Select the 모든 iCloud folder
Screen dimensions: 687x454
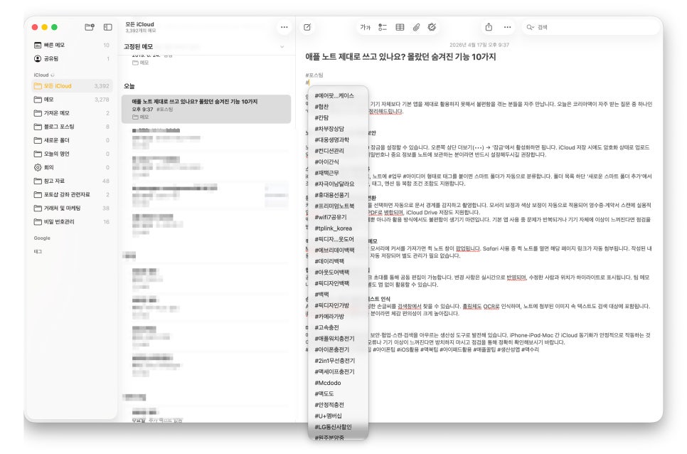click(72, 86)
